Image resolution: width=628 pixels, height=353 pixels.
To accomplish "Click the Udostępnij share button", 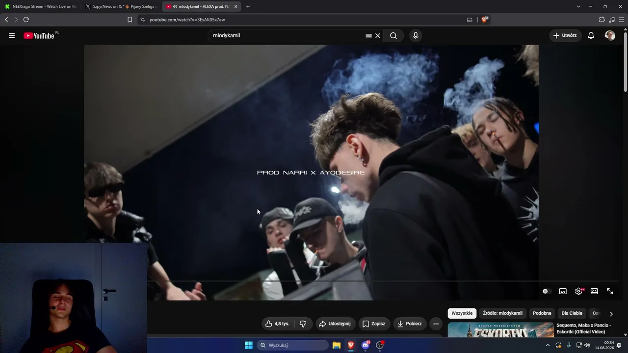I will click(336, 324).
